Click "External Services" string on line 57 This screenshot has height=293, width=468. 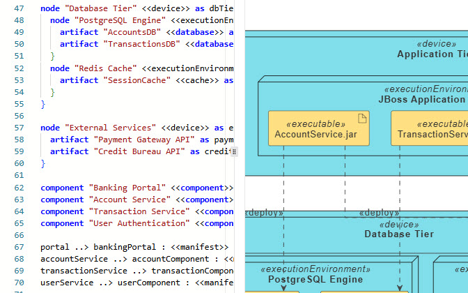pos(110,128)
